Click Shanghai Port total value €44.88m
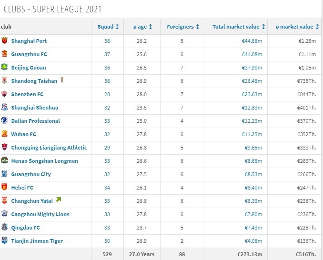This screenshot has height=260, width=323. [252, 41]
